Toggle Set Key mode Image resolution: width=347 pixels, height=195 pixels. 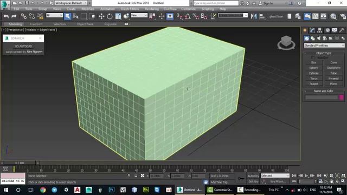[253, 181]
